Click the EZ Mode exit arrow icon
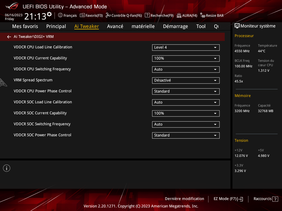Viewport: 282px width, 211px height. pyautogui.click(x=240, y=199)
